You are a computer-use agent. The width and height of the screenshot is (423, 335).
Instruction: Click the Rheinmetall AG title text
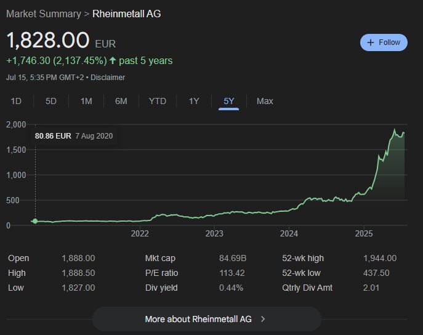click(126, 14)
